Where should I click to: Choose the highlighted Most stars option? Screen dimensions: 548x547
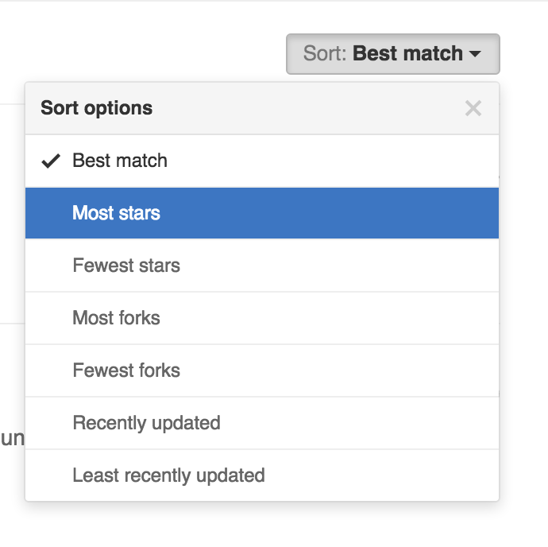click(262, 213)
